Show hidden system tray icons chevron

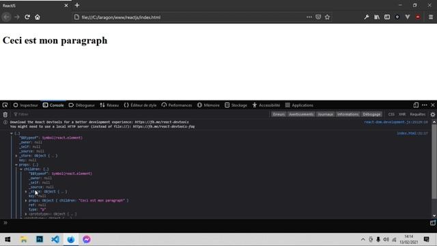click(363, 239)
